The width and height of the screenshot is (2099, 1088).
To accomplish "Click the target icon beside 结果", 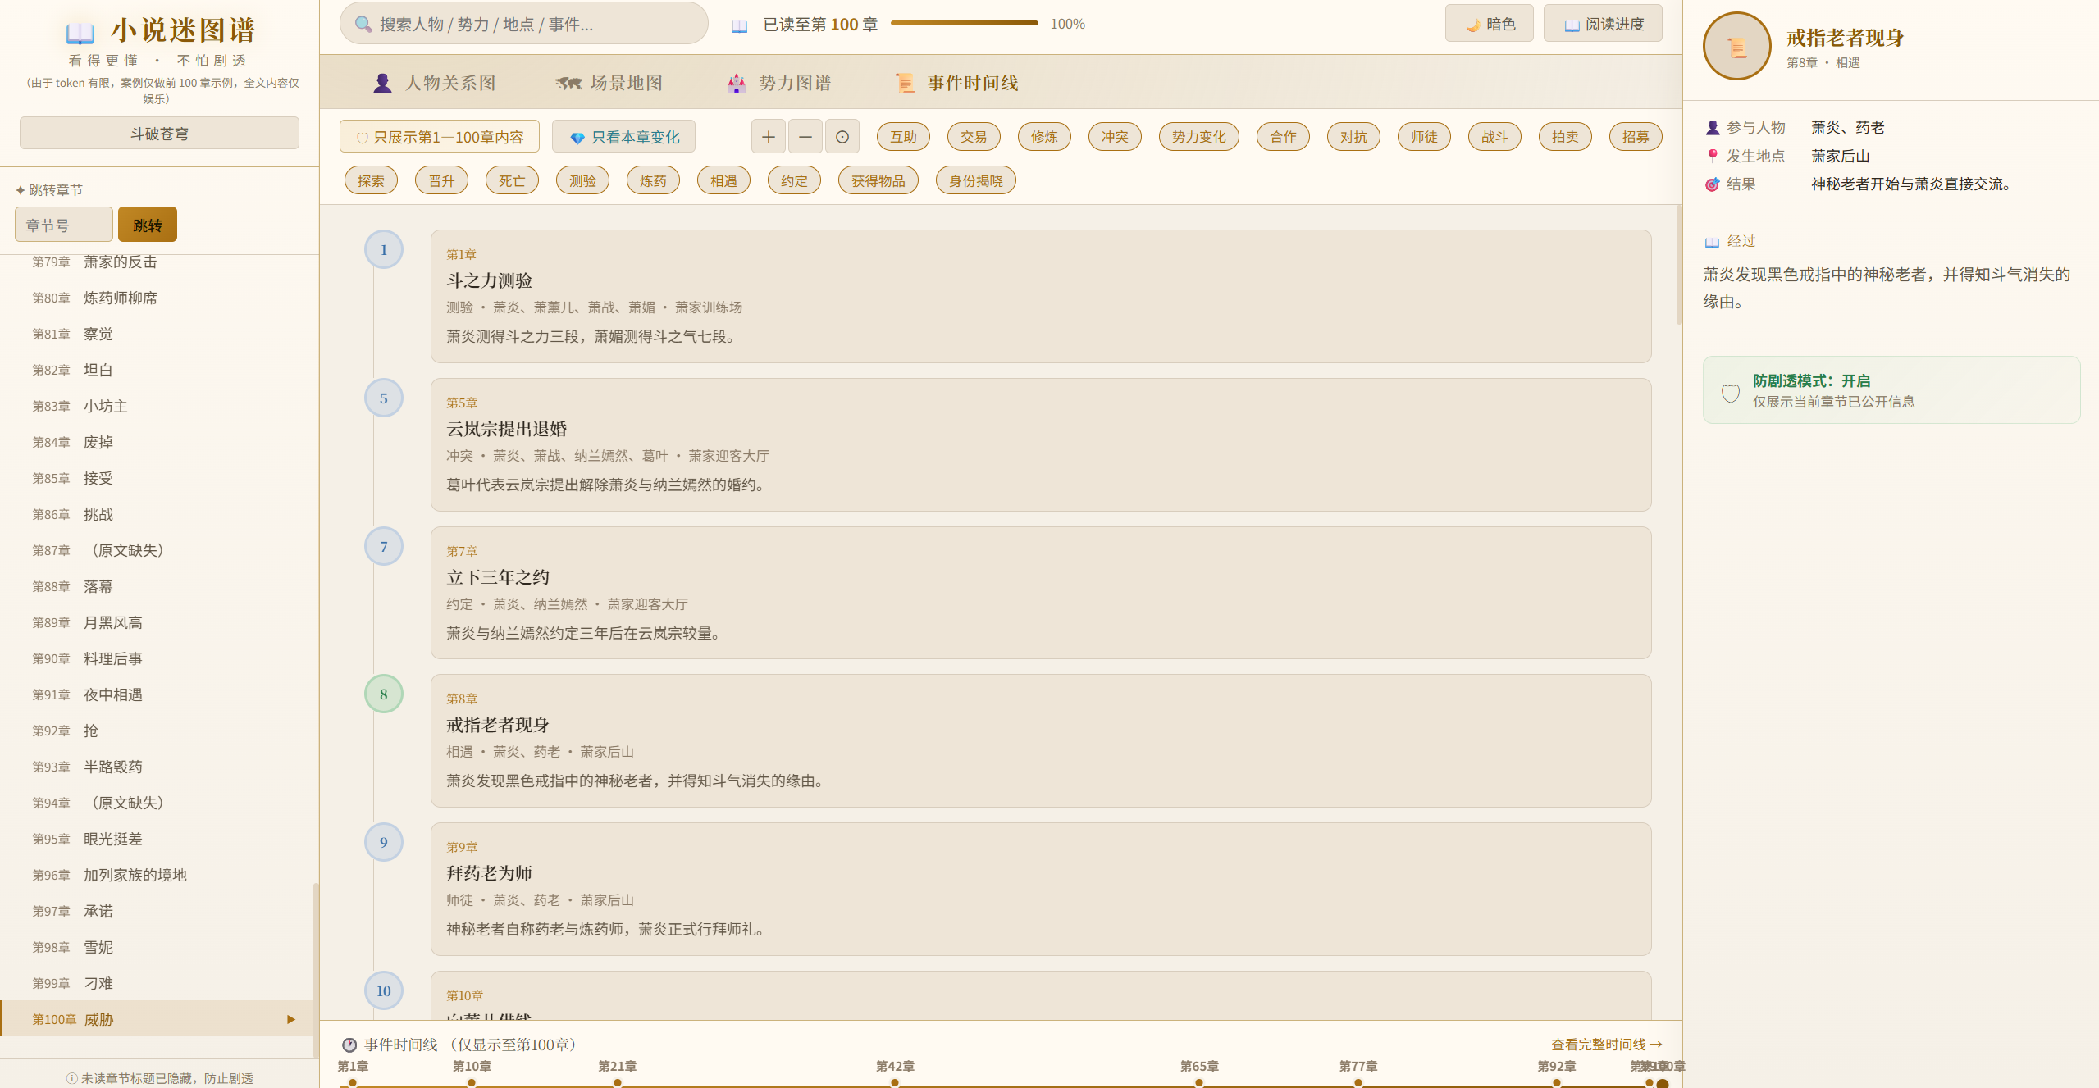I will (1713, 184).
